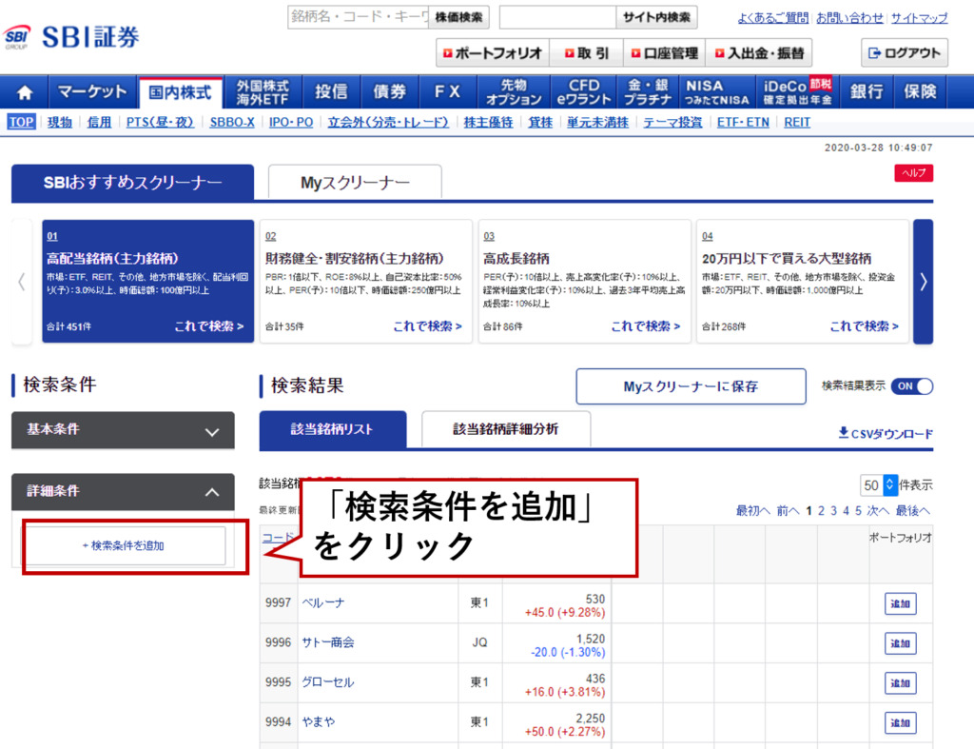Click the right carousel arrow for screeners
This screenshot has width=974, height=749.
point(923,282)
